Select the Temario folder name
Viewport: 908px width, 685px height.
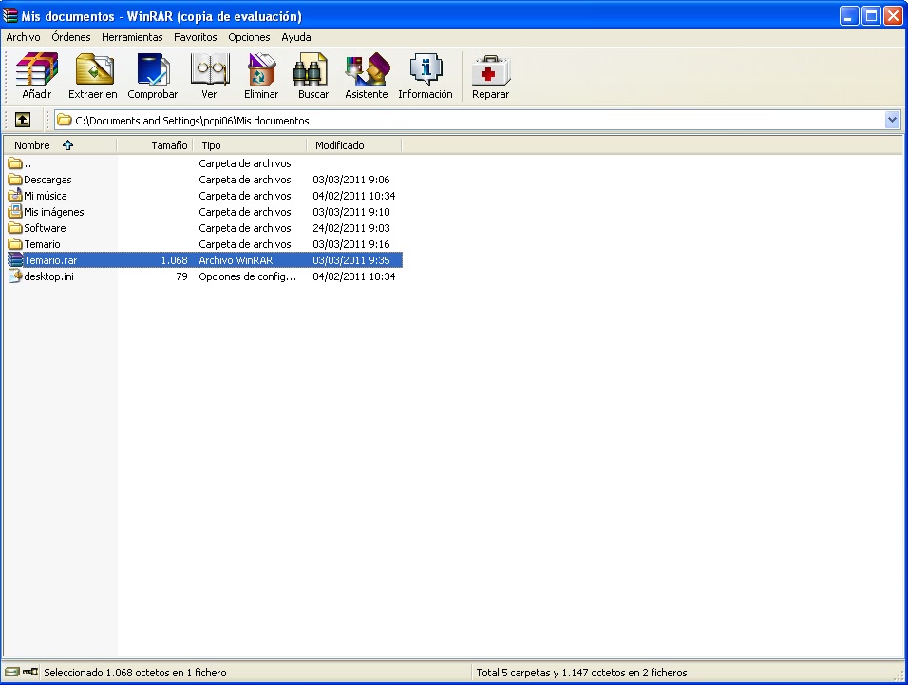click(x=42, y=244)
